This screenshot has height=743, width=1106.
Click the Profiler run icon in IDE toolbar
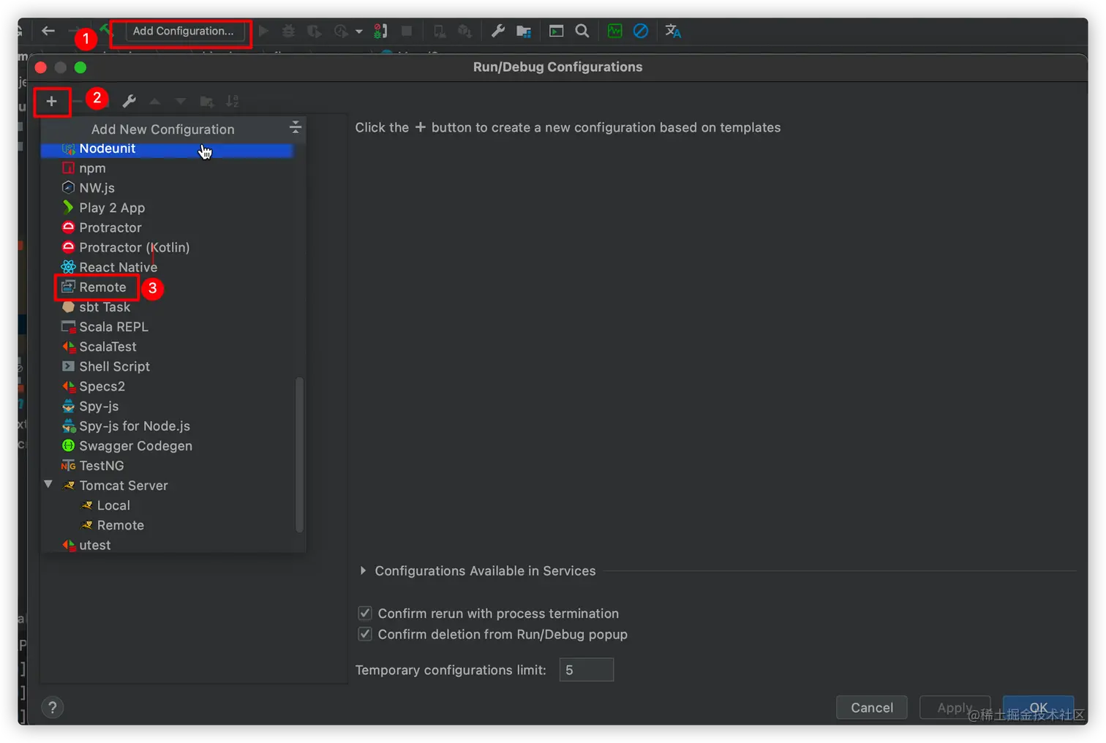tap(340, 31)
